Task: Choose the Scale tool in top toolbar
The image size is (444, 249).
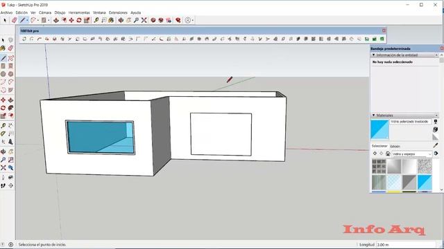Action: pos(87,20)
